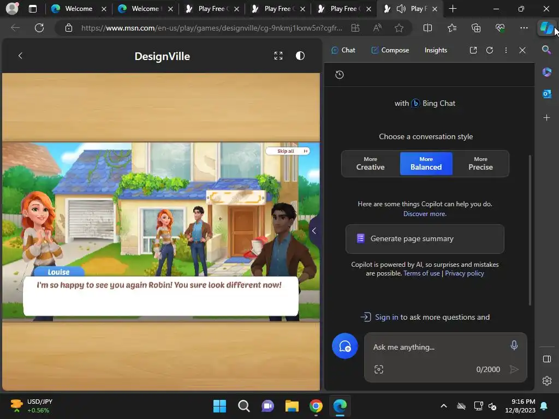
Task: Click Generate page summary
Action: tap(425, 239)
